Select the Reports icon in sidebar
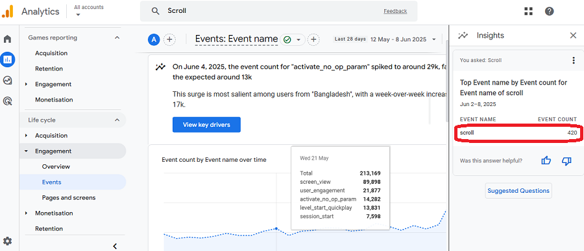This screenshot has height=251, width=584. (7, 59)
